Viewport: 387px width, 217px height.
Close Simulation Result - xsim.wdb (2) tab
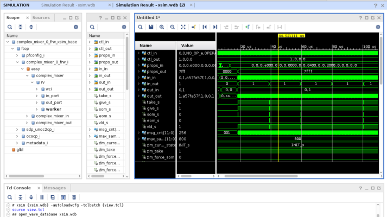[x=191, y=5]
